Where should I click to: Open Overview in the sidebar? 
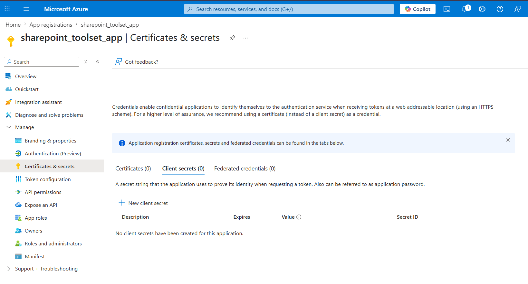coord(26,76)
